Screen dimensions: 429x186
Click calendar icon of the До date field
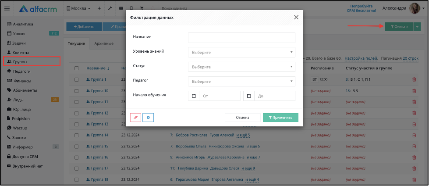click(249, 96)
